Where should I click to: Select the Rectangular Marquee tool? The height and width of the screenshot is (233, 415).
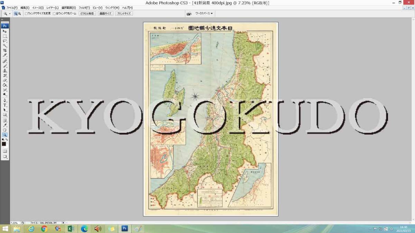(x=5, y=36)
